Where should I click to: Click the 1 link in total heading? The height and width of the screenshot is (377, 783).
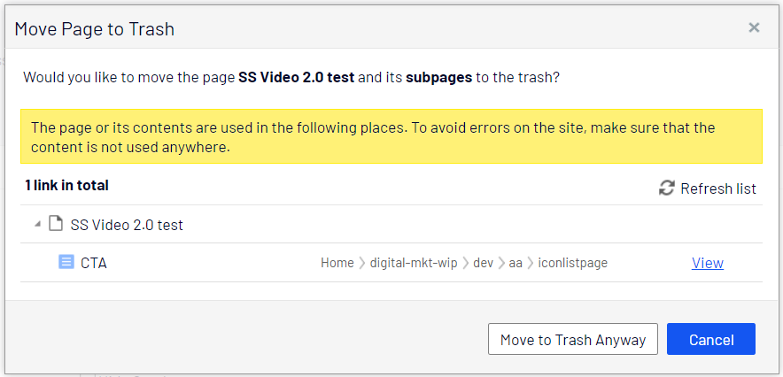click(x=66, y=185)
